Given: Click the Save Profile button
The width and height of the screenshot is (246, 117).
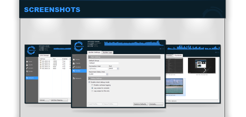Looking at the screenshot, I should [x=110, y=104].
